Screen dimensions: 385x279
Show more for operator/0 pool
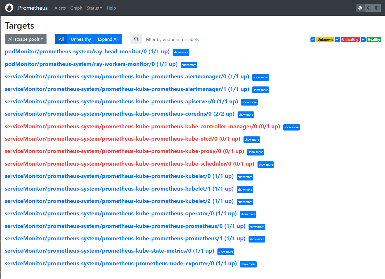coord(248,214)
